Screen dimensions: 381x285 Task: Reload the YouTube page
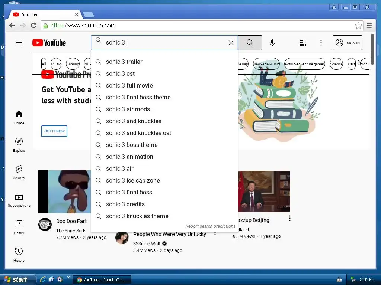(x=34, y=26)
